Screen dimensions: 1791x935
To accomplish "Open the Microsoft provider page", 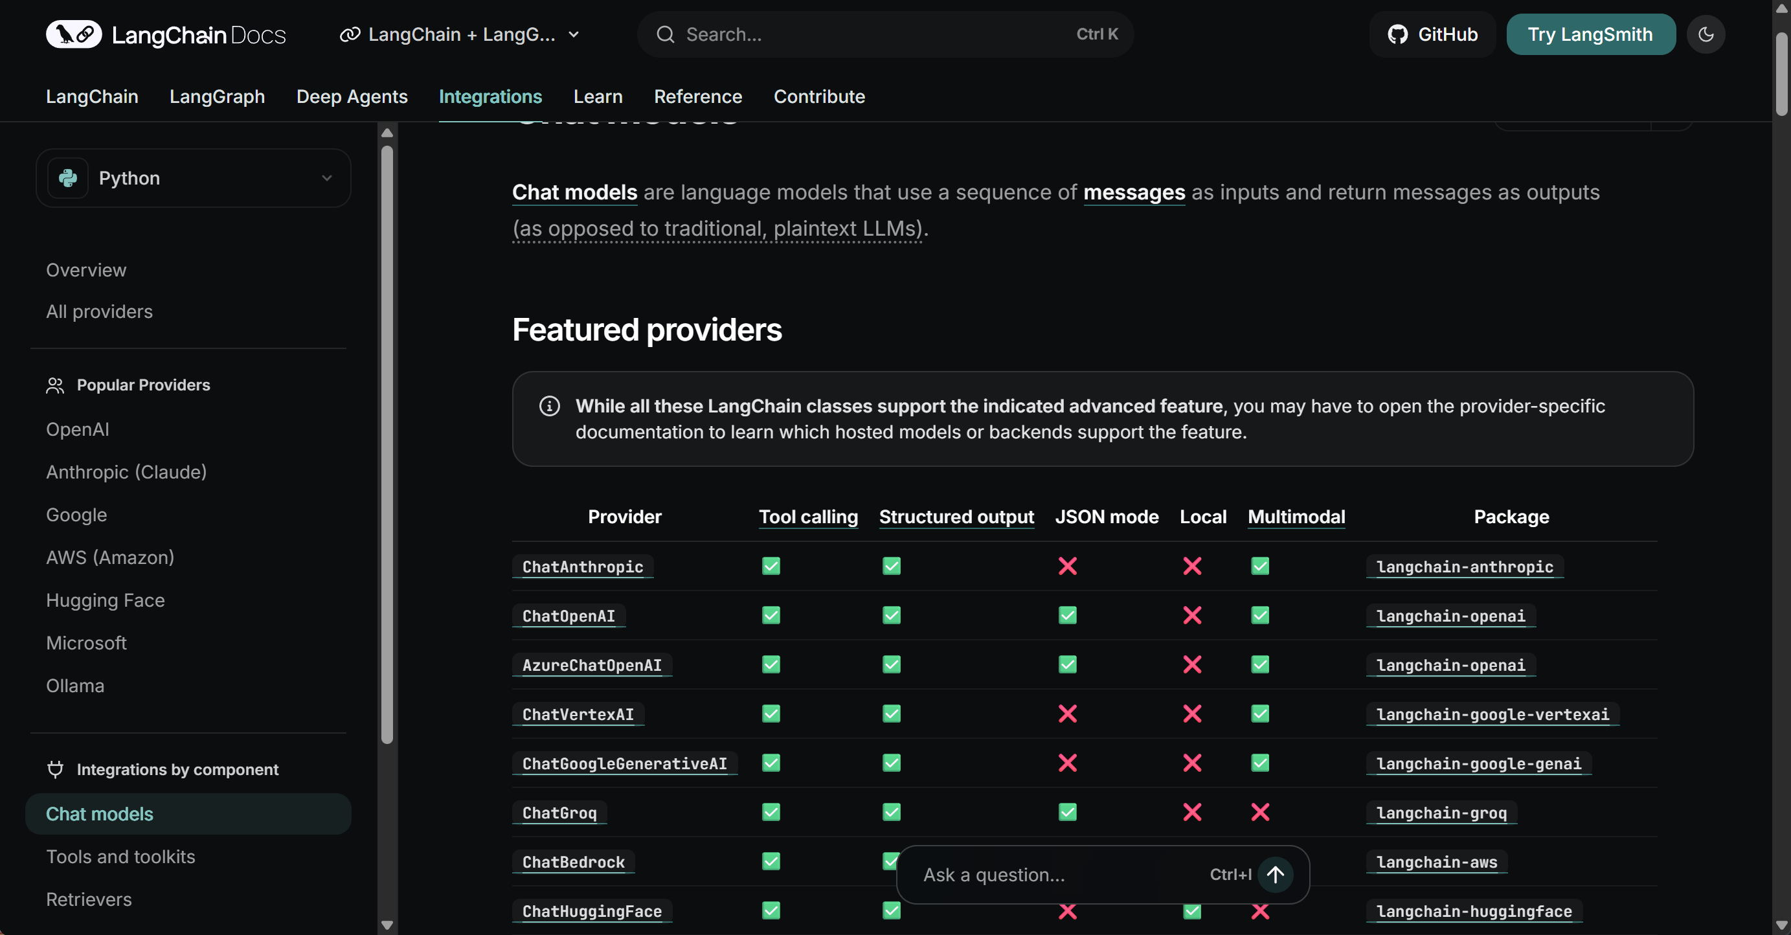I will point(86,643).
